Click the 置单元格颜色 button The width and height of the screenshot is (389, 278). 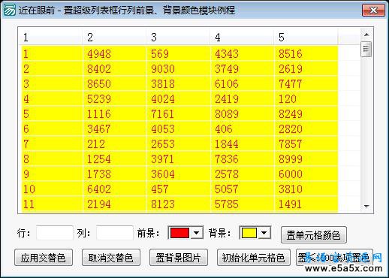pos(314,235)
